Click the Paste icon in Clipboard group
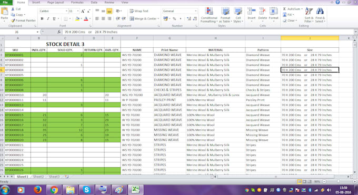The width and height of the screenshot is (358, 195). (x=4, y=12)
